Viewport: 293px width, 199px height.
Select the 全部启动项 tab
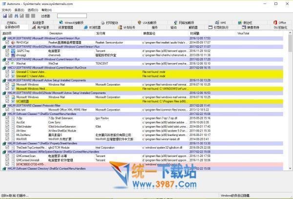click(x=12, y=27)
